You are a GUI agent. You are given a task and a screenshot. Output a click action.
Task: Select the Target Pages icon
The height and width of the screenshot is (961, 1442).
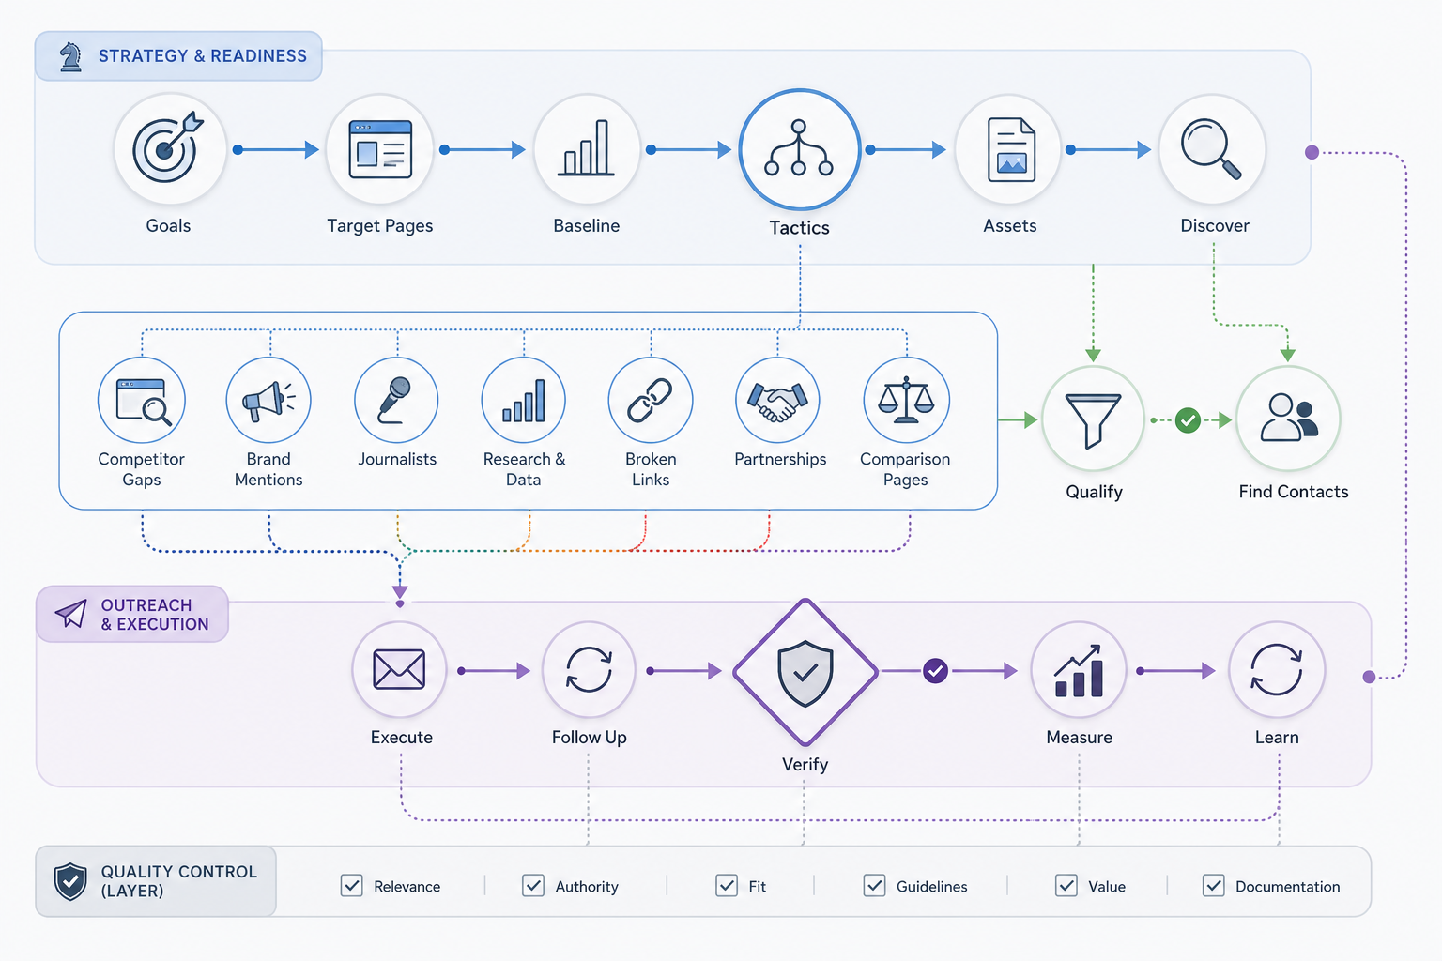pos(380,149)
